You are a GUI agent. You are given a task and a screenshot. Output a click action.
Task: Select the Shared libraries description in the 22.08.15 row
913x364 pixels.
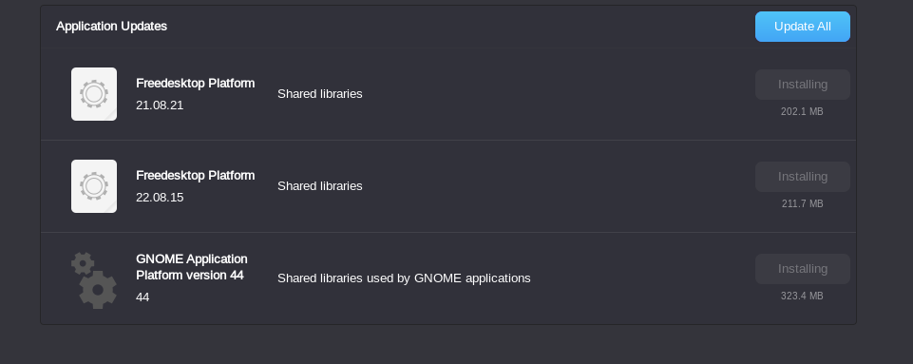click(x=319, y=185)
